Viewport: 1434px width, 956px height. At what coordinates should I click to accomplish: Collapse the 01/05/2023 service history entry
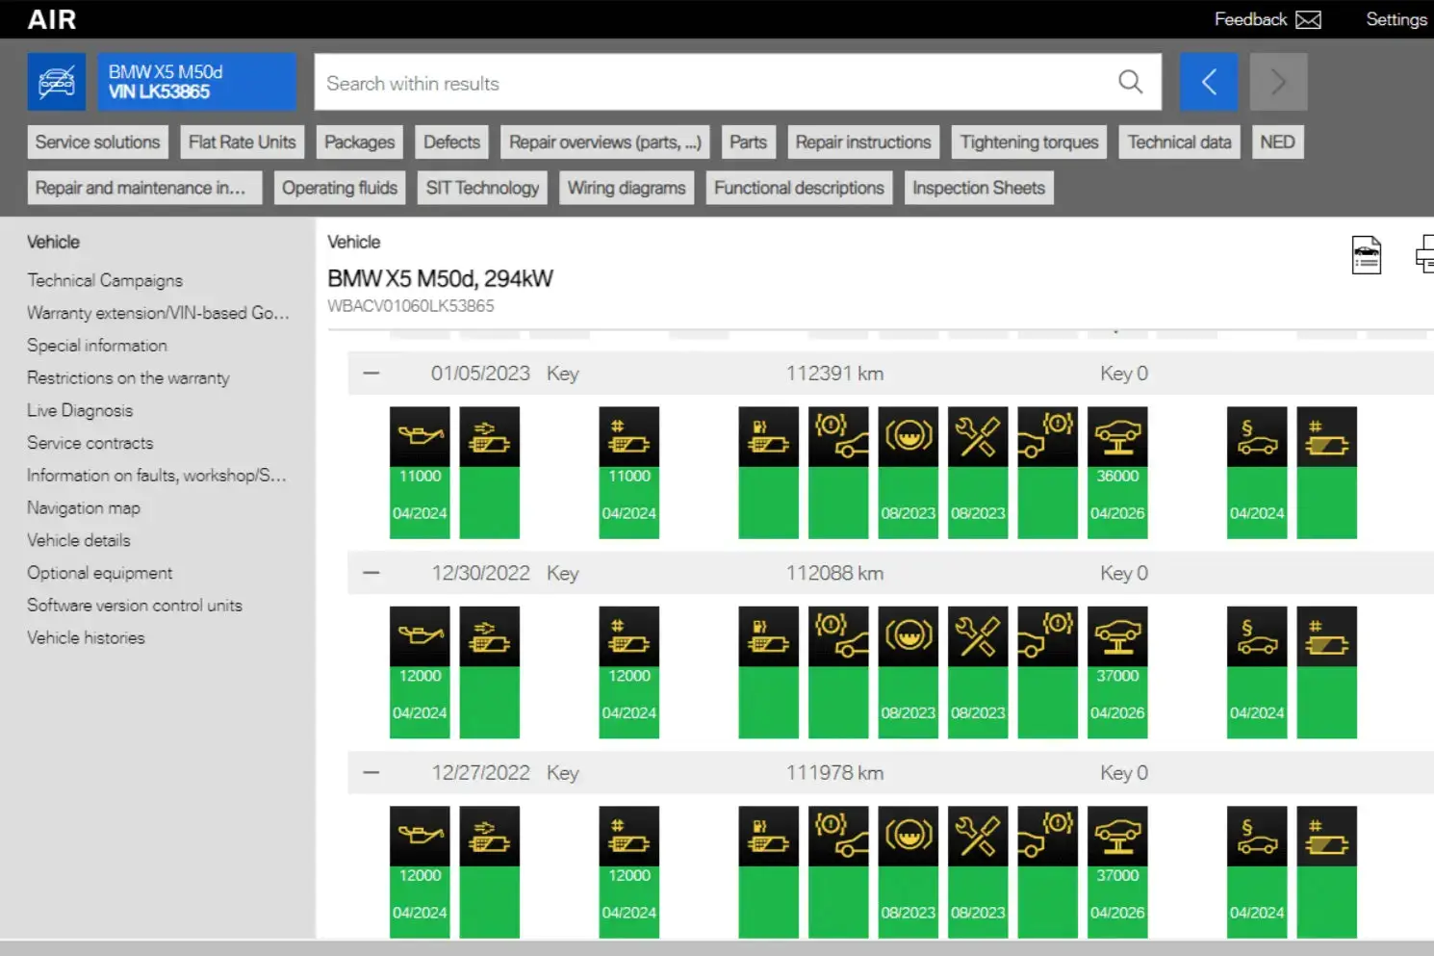(371, 373)
